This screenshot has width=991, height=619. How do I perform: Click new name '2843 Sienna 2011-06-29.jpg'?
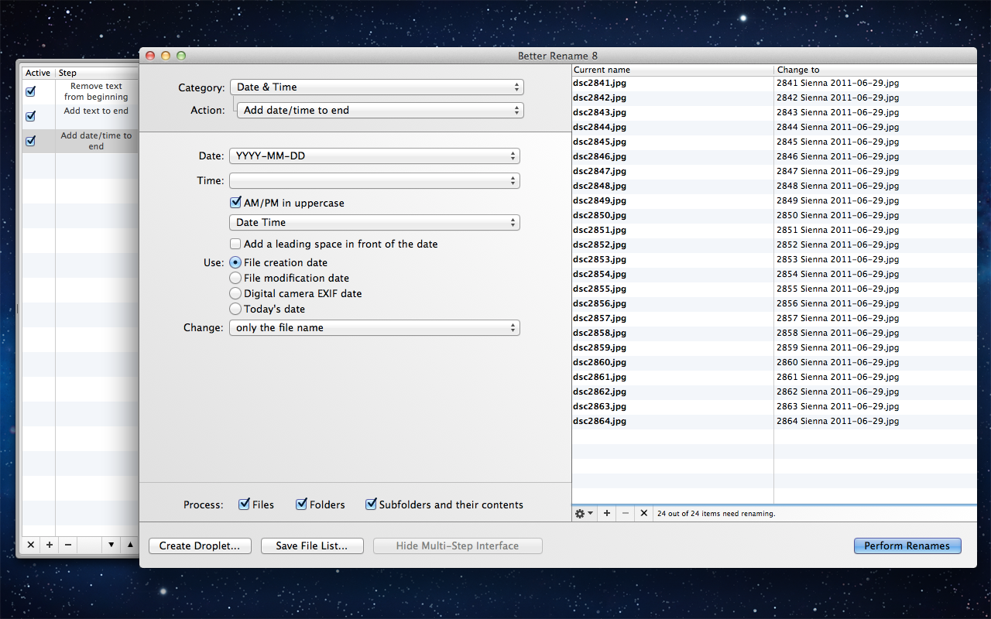tap(838, 112)
